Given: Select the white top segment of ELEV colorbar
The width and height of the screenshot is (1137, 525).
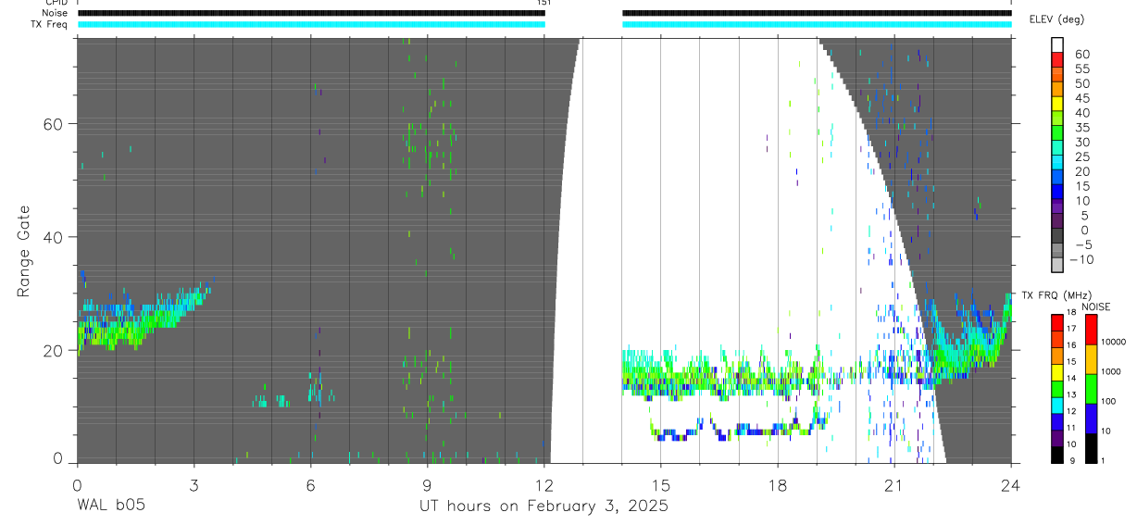Looking at the screenshot, I should pyautogui.click(x=1057, y=45).
